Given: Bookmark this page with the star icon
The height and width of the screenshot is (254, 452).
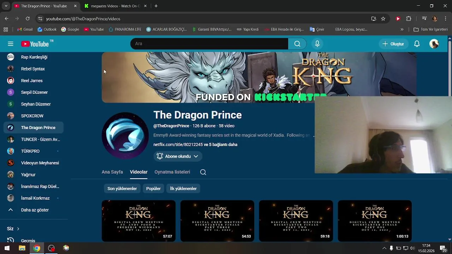Looking at the screenshot, I should click(383, 19).
